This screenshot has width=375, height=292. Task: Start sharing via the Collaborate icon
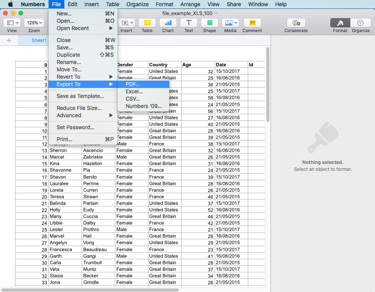pos(296,23)
